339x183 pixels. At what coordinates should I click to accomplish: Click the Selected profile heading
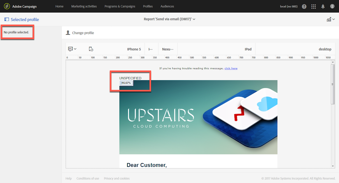(x=25, y=19)
